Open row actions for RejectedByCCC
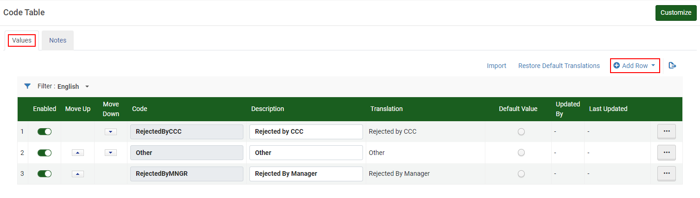Viewport: 700px width, 198px height. (666, 131)
